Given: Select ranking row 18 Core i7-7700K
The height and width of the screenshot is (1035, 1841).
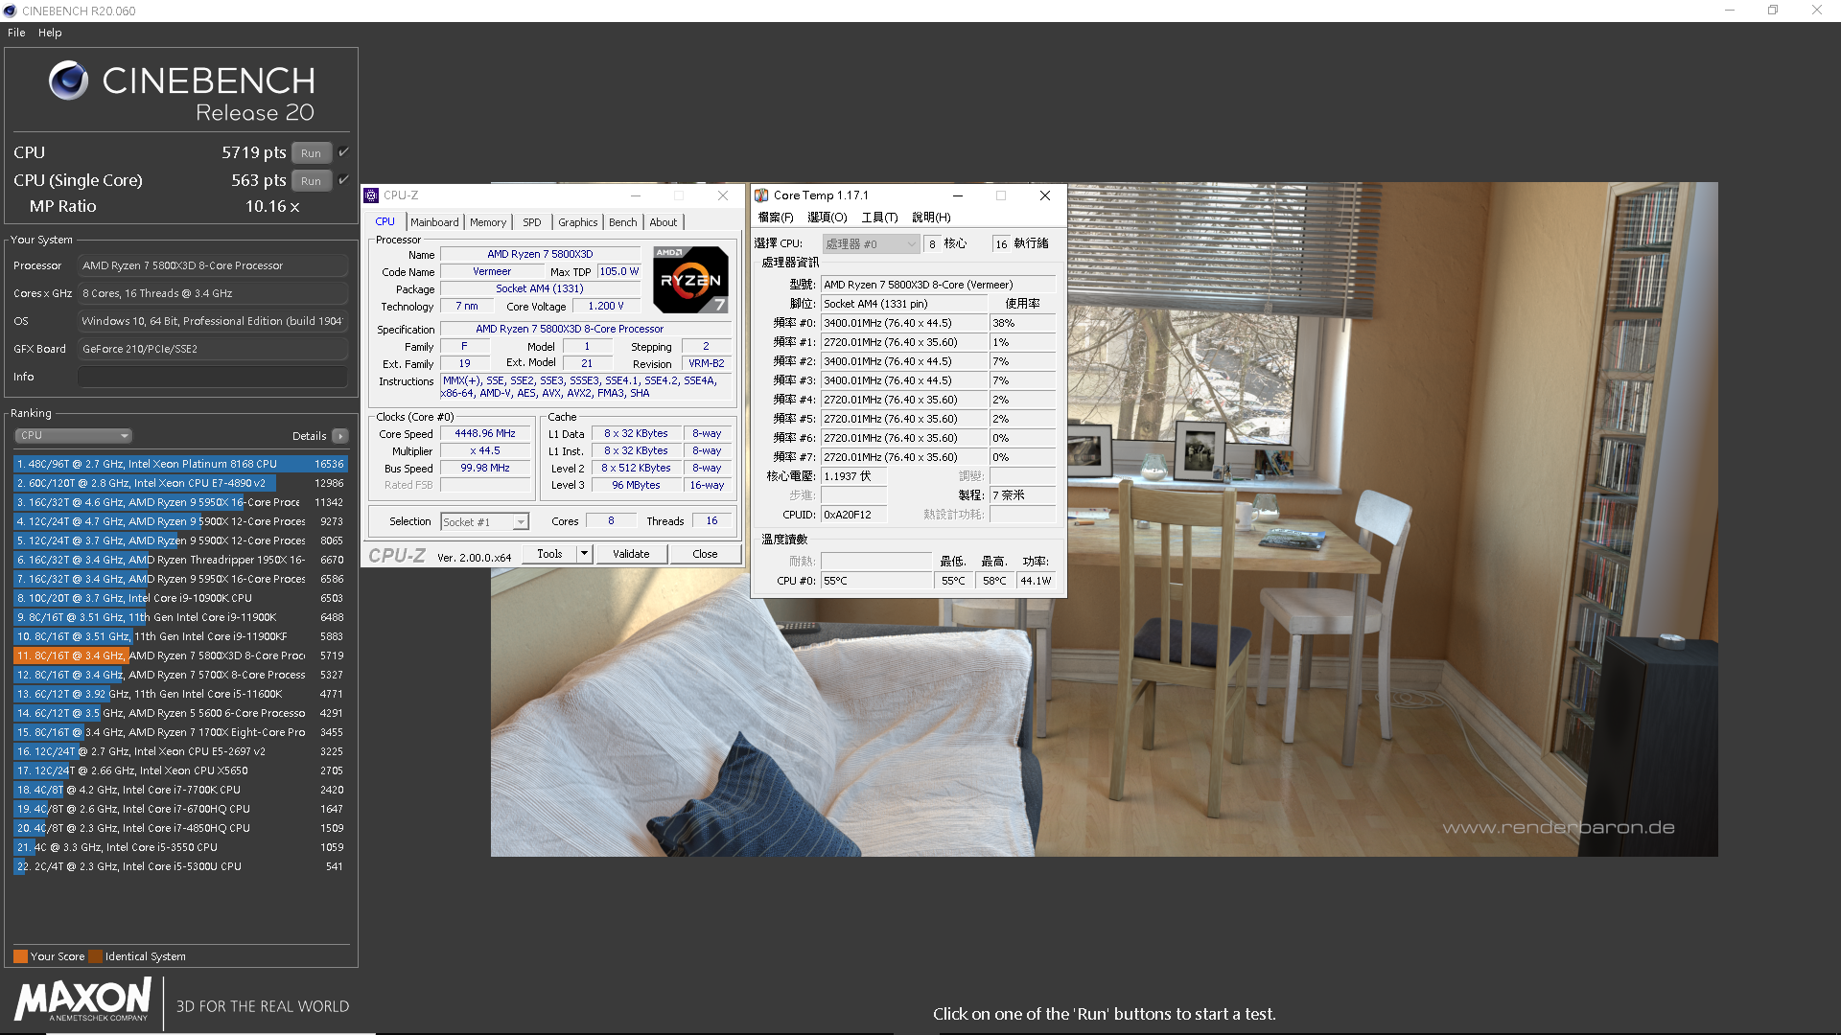Looking at the screenshot, I should (x=180, y=790).
